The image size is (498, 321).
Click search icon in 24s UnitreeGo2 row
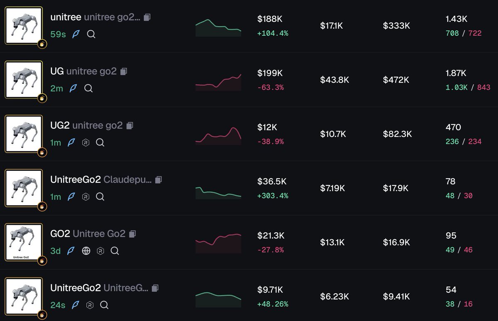tap(104, 305)
